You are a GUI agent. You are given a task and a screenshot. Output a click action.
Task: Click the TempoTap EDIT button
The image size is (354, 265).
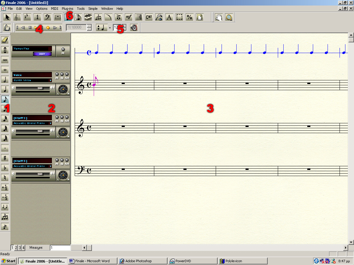[x=42, y=54]
